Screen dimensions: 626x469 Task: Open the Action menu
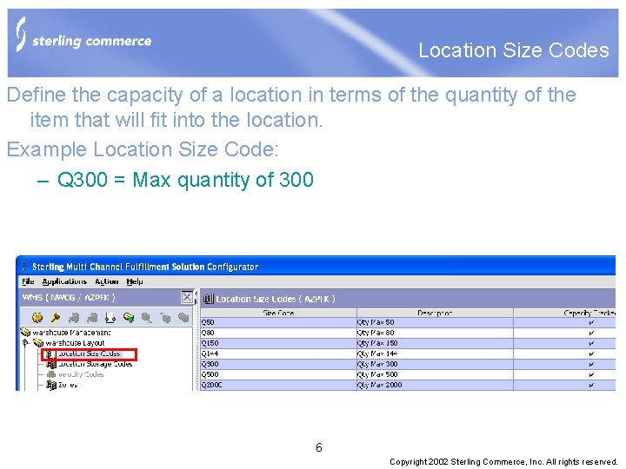[107, 281]
